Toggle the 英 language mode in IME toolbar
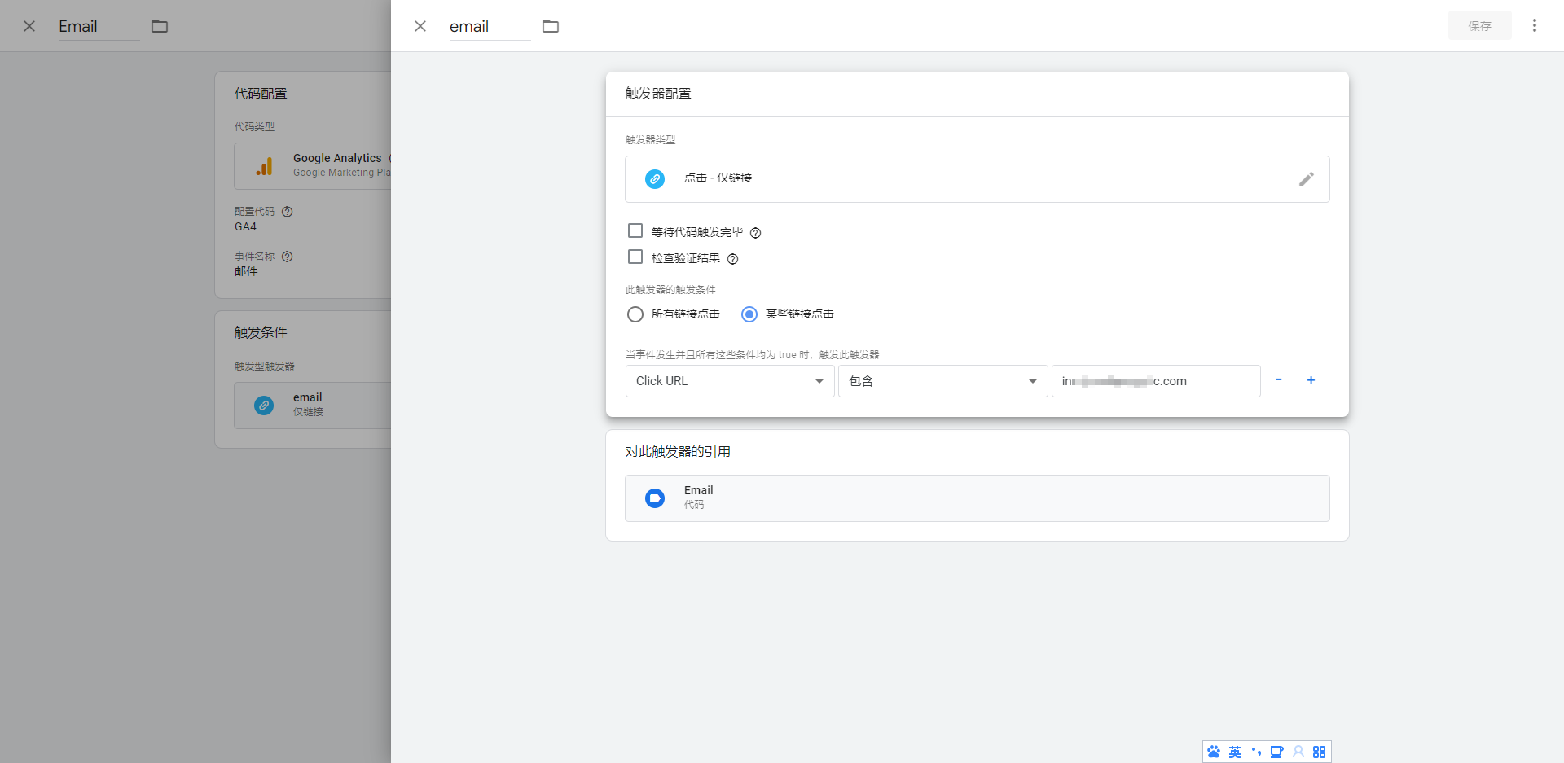This screenshot has width=1564, height=763. tap(1235, 752)
